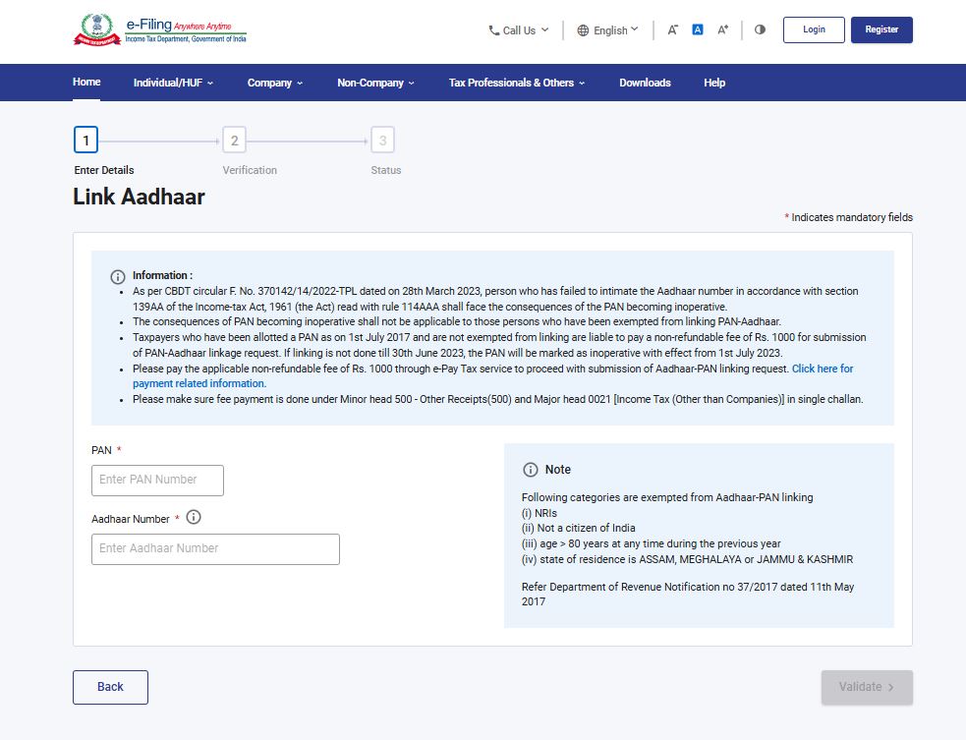Toggle high contrast mode icon

pos(760,29)
